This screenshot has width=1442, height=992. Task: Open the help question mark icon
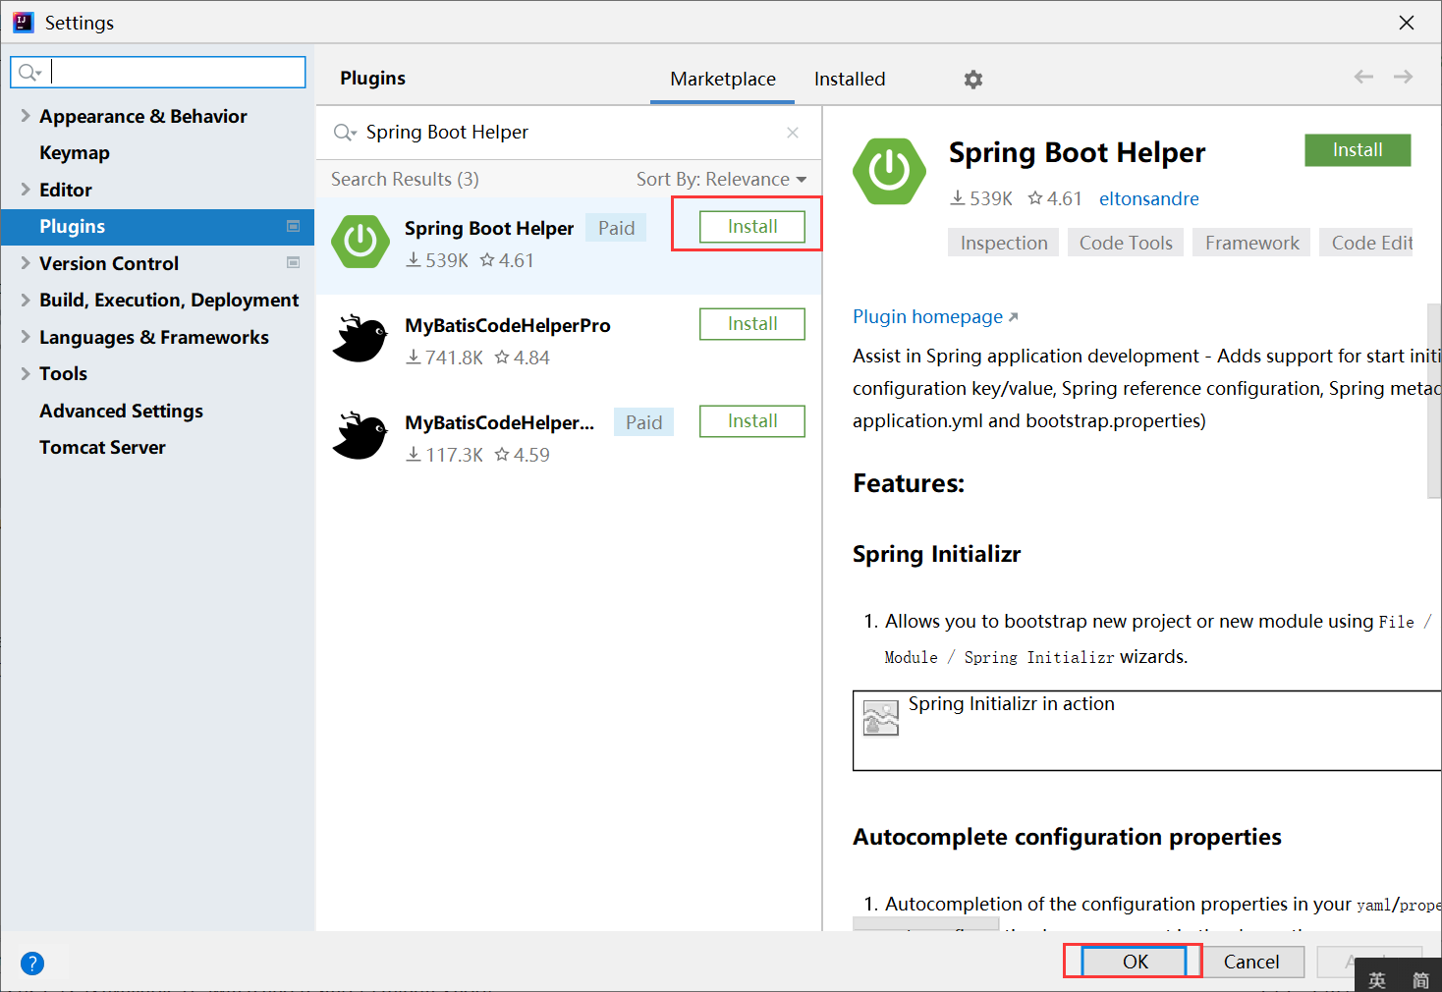click(x=32, y=964)
